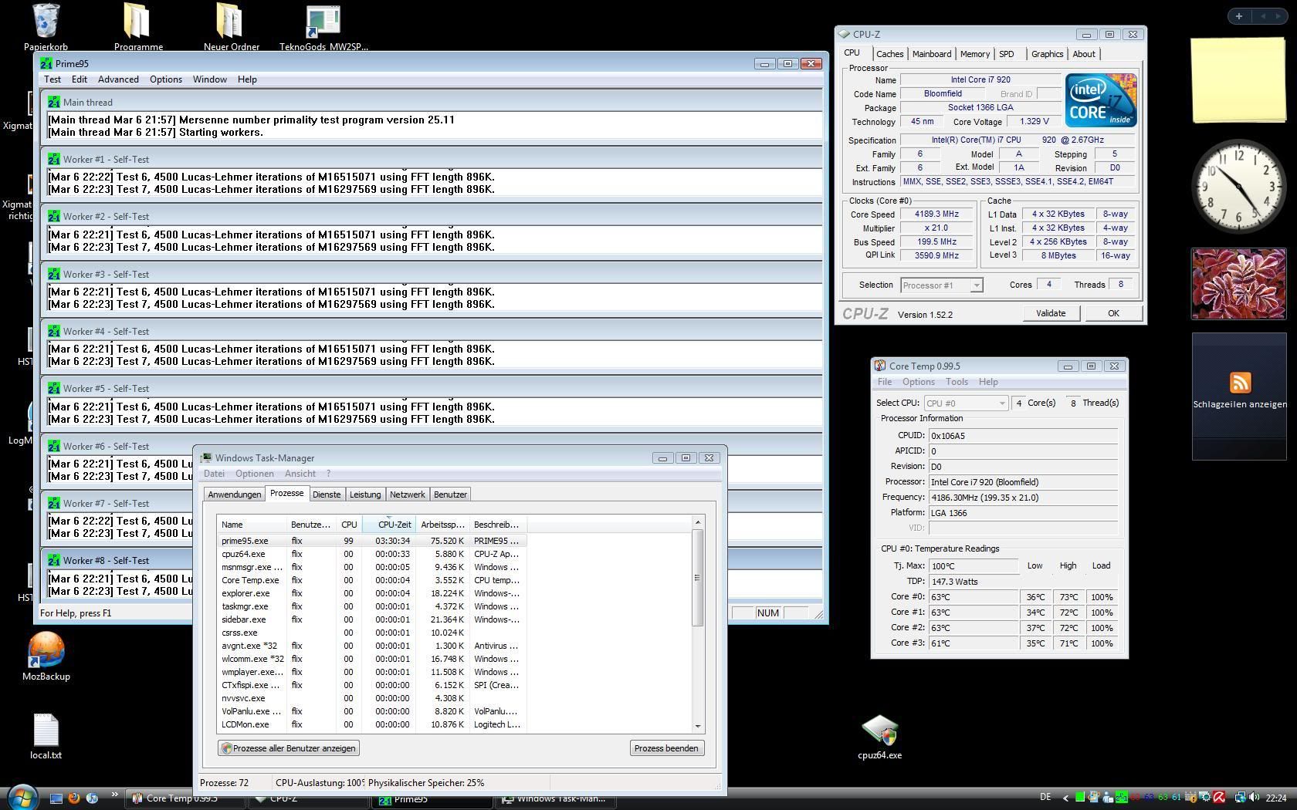Open the Tools menu in Core Temp
1297x810 pixels.
(957, 382)
